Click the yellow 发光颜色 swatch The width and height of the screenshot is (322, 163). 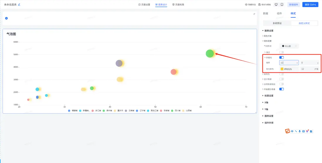pyautogui.click(x=282, y=69)
